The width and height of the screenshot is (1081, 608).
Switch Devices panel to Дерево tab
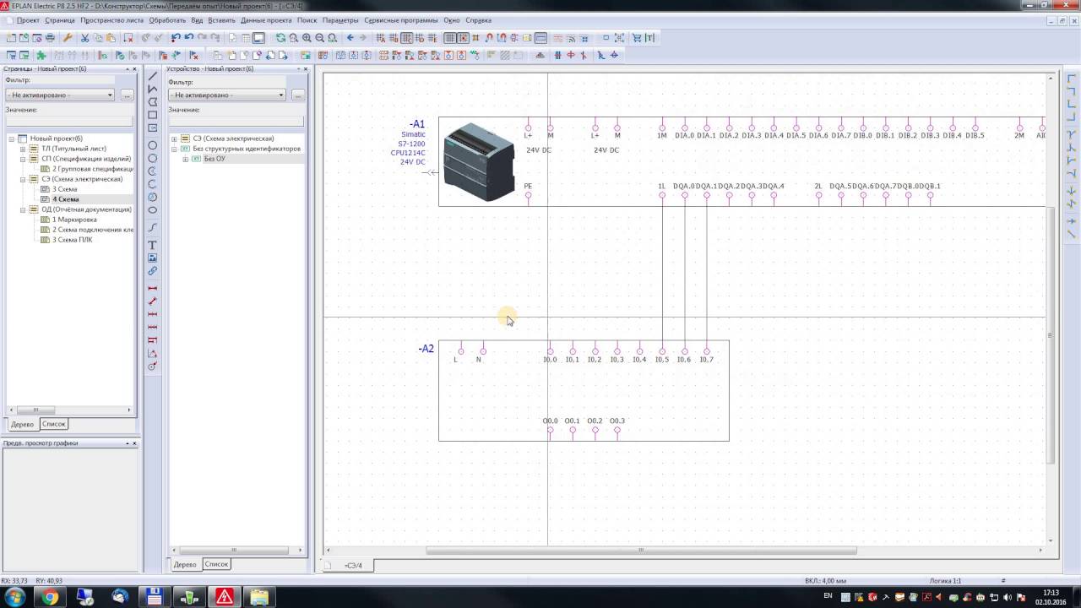pyautogui.click(x=185, y=564)
